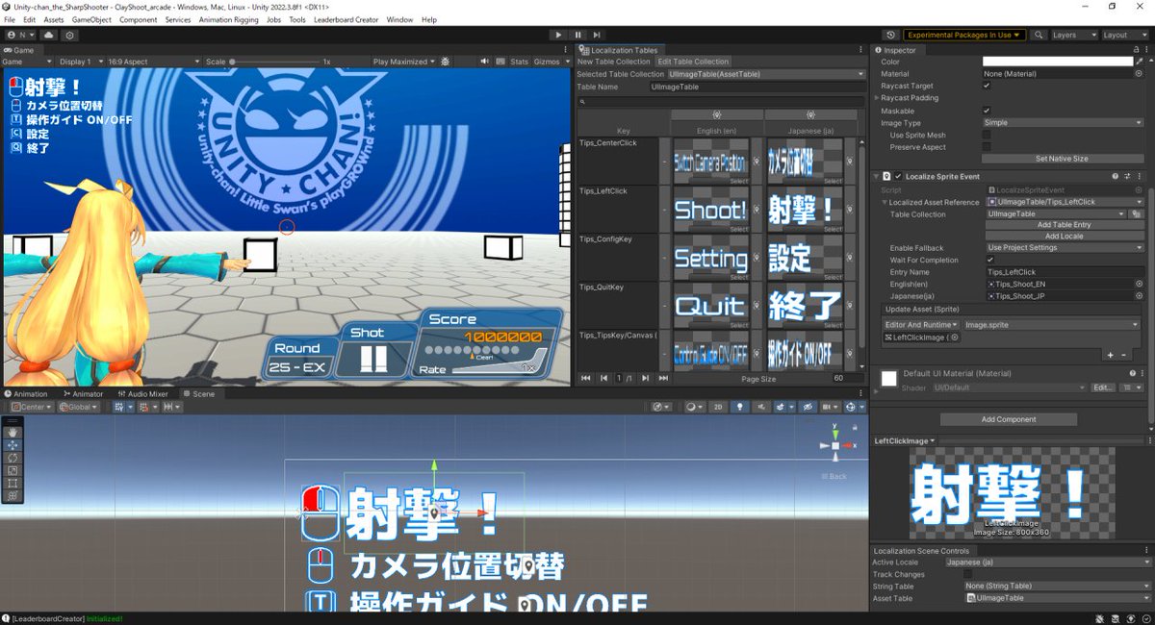
Task: Open the Scene camera settings icon
Action: coord(830,407)
